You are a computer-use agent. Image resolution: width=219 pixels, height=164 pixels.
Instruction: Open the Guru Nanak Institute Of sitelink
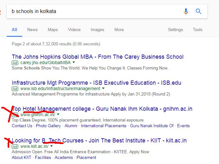pos(152,126)
